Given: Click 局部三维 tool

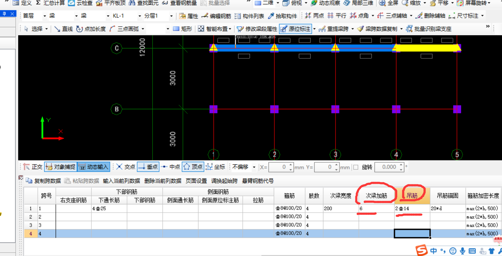Looking at the screenshot, I should (358, 3).
